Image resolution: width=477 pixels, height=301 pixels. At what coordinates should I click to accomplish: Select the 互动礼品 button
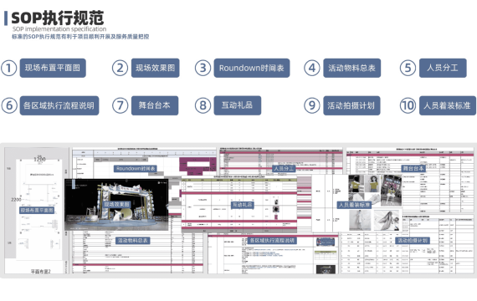tap(238, 105)
